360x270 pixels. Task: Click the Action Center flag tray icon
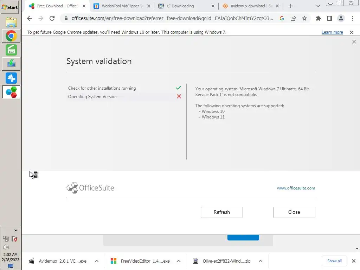14,239
